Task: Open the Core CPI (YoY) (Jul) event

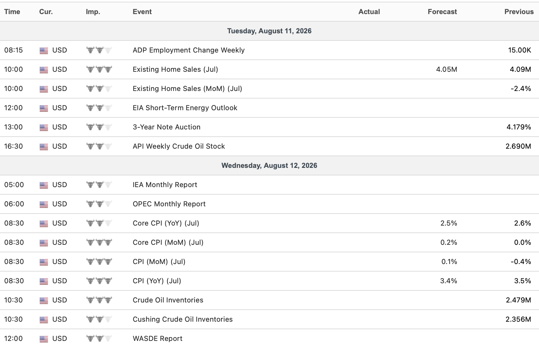Action: pos(166,223)
